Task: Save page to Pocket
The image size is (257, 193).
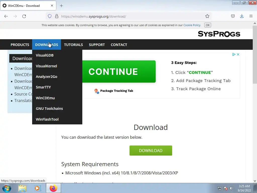Action: [233, 16]
